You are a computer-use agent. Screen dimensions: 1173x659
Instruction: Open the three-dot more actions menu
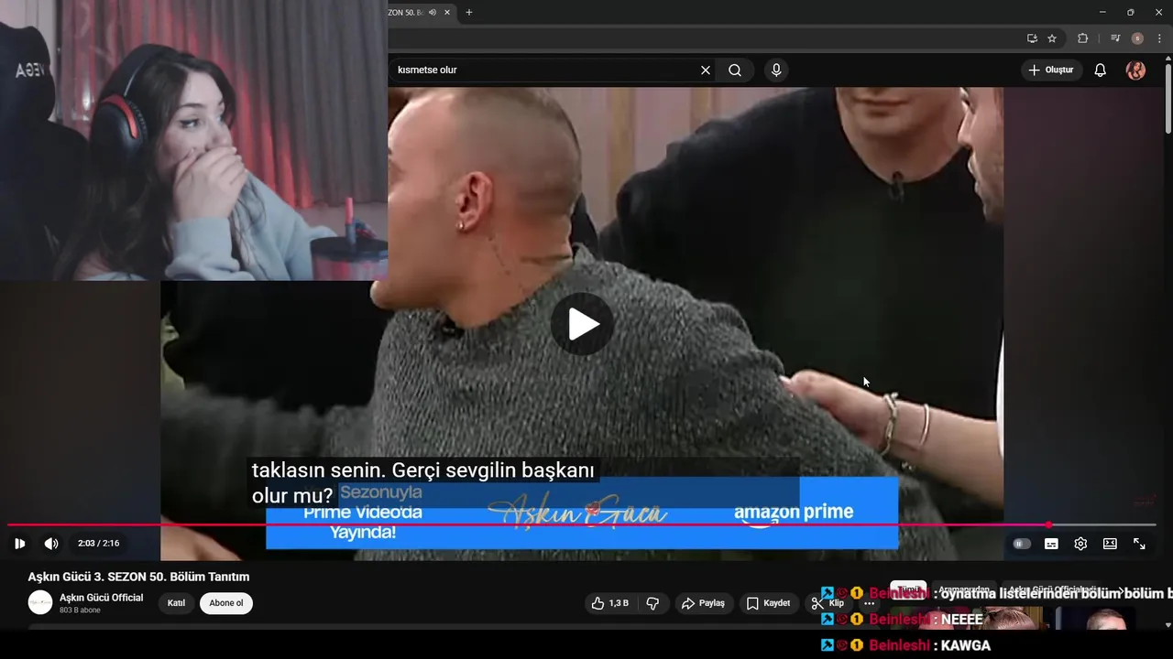tap(870, 603)
